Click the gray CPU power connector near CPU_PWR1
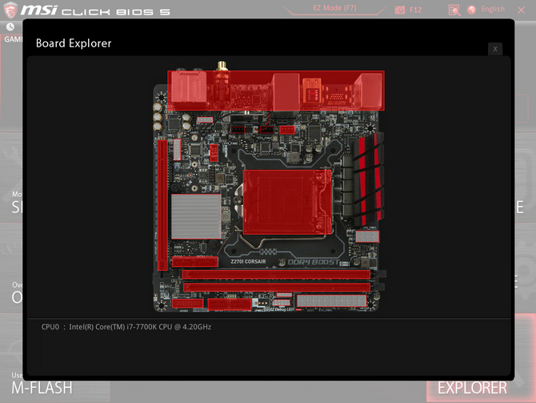The width and height of the screenshot is (536, 403). pyautogui.click(x=367, y=236)
